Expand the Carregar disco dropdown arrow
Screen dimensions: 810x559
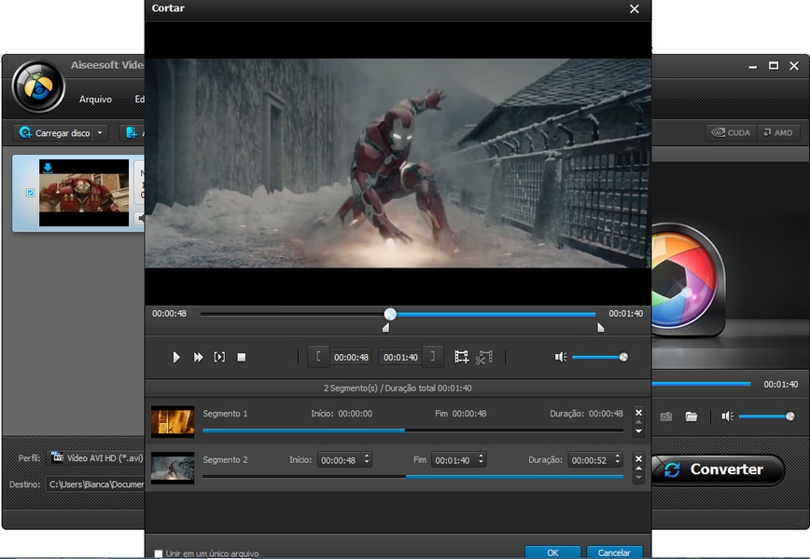pyautogui.click(x=100, y=133)
